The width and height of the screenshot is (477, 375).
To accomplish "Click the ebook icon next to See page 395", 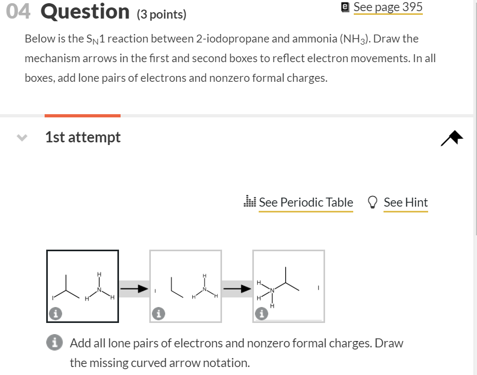I will click(x=345, y=7).
